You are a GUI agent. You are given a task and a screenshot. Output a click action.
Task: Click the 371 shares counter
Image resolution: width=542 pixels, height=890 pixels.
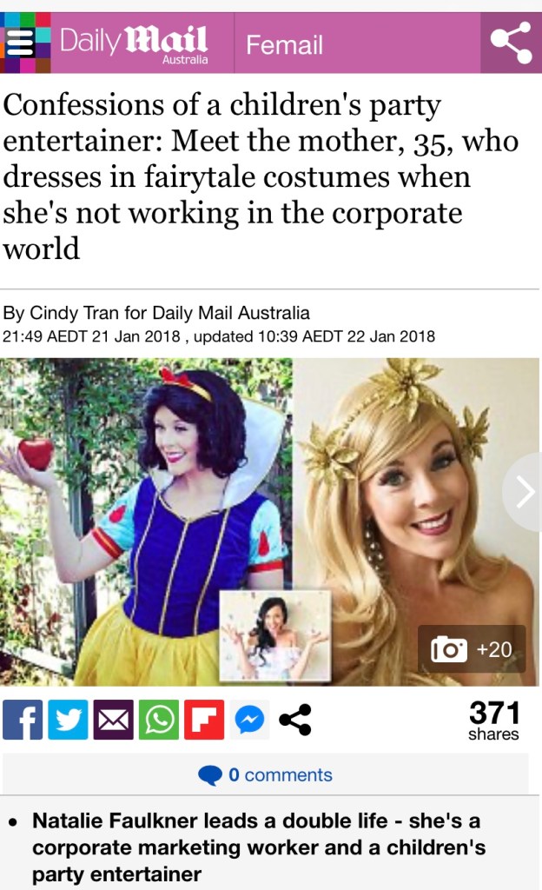tap(494, 721)
